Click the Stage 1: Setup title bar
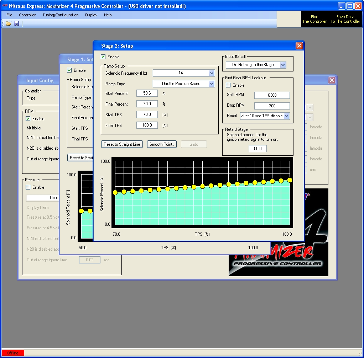Image resolution: width=364 pixels, height=358 pixels. pos(76,59)
